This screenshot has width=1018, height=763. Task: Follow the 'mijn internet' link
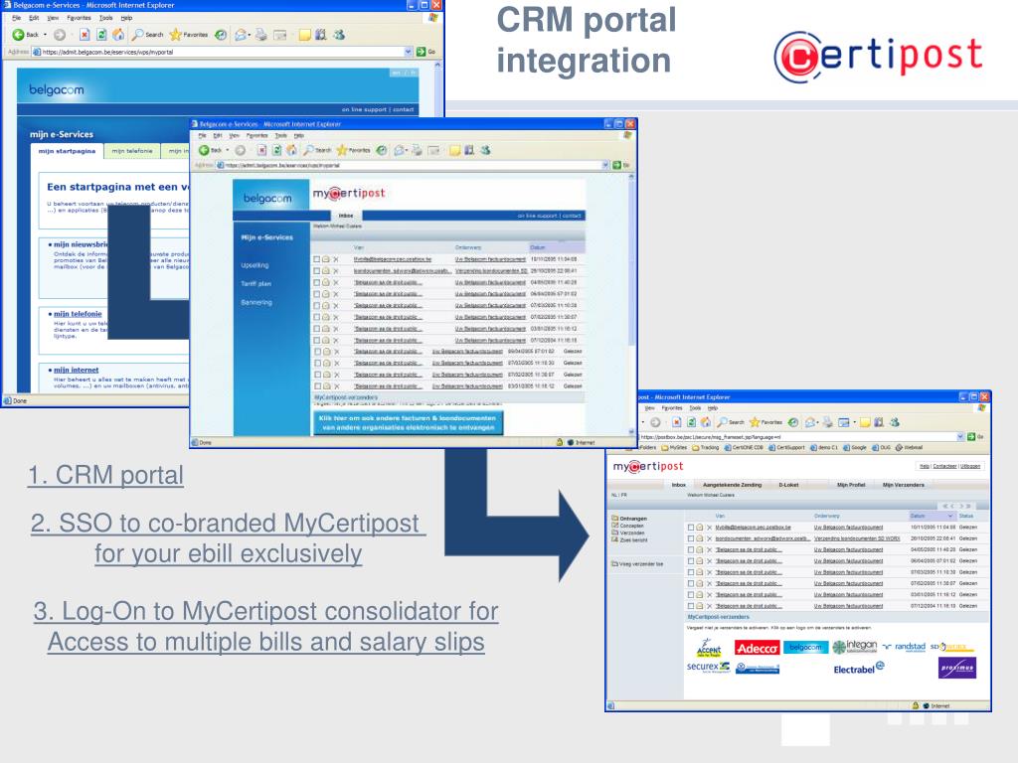pyautogui.click(x=76, y=370)
